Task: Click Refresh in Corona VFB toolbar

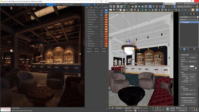Action: pyautogui.click(x=27, y=5)
